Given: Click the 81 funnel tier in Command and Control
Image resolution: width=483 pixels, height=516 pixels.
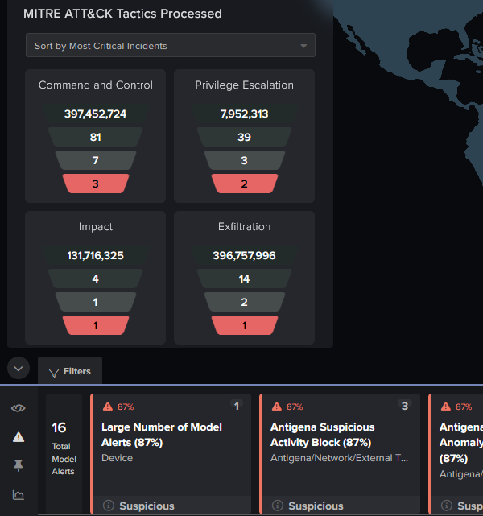Looking at the screenshot, I should [96, 137].
